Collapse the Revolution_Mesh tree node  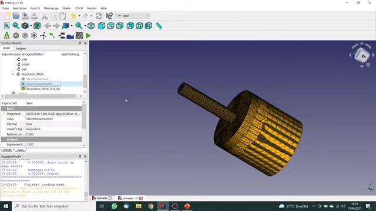[x=13, y=74]
